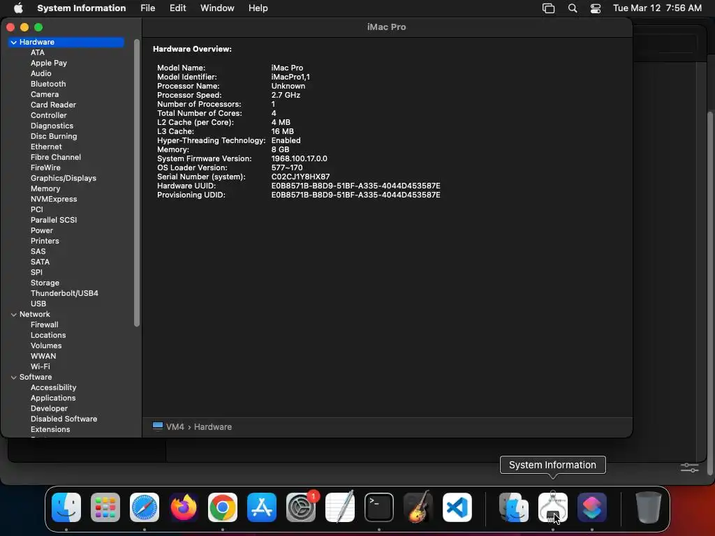Viewport: 715px width, 536px height.
Task: Click the System Information dock icon
Action: pos(553,507)
